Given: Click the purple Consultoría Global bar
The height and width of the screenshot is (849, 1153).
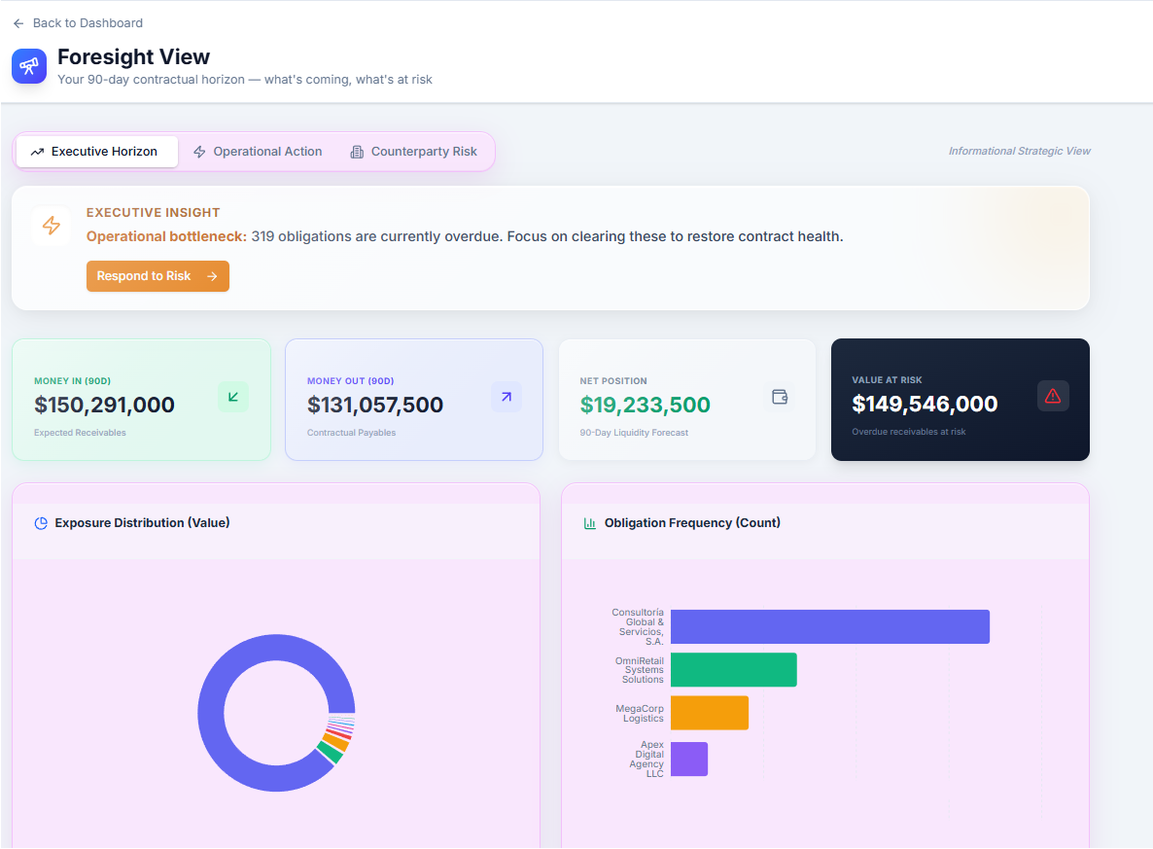Looking at the screenshot, I should (829, 627).
